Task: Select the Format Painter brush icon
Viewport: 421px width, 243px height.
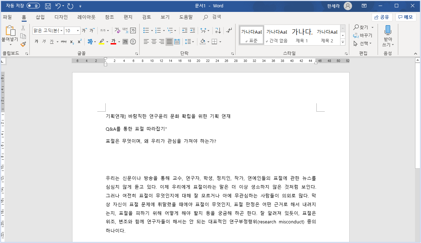Action: (x=23, y=44)
